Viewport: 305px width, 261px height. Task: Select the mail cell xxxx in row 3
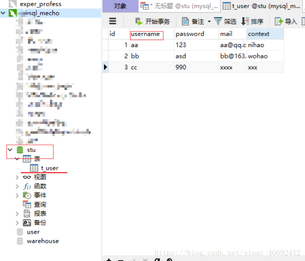[x=233, y=67]
